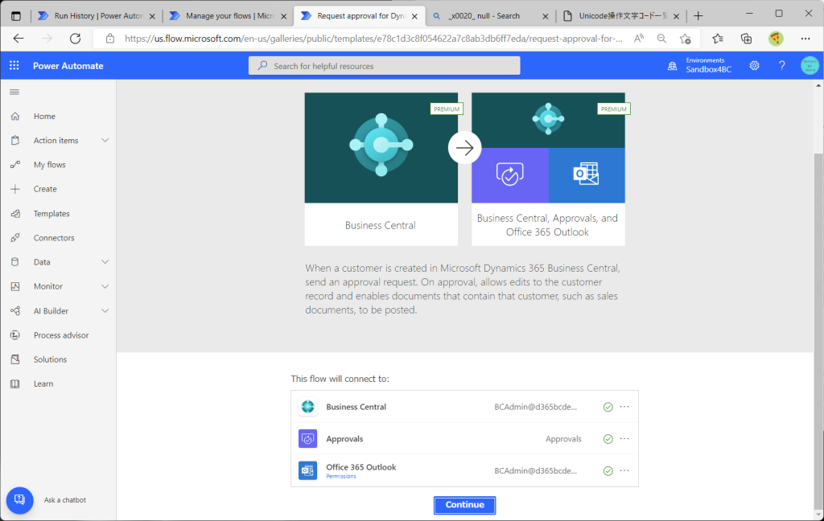Open Permissions link under Office 365 Outlook

point(341,476)
